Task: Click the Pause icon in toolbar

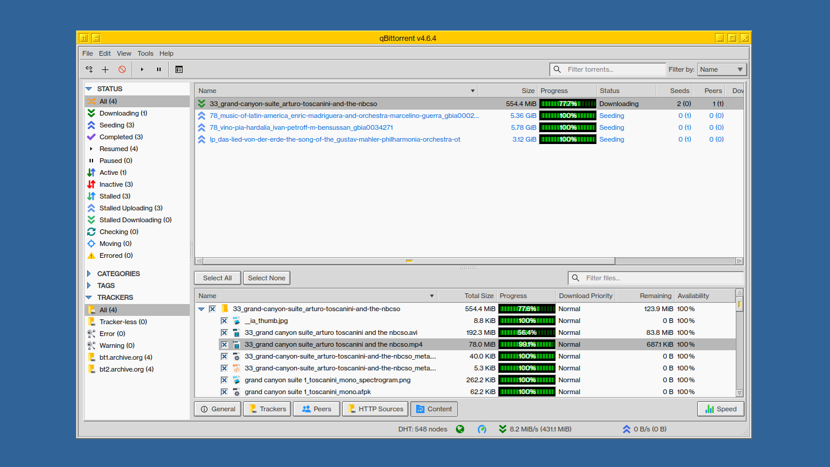Action: coord(159,69)
